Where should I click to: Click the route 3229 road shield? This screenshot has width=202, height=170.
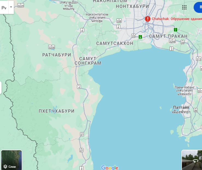pyautogui.click(x=21, y=5)
